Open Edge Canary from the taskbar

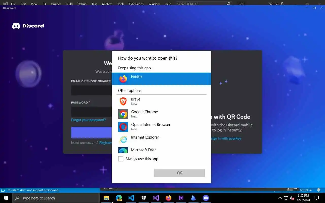click(119, 198)
